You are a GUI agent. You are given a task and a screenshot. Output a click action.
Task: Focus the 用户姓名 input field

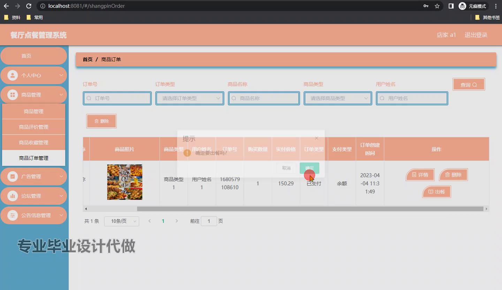(x=412, y=98)
